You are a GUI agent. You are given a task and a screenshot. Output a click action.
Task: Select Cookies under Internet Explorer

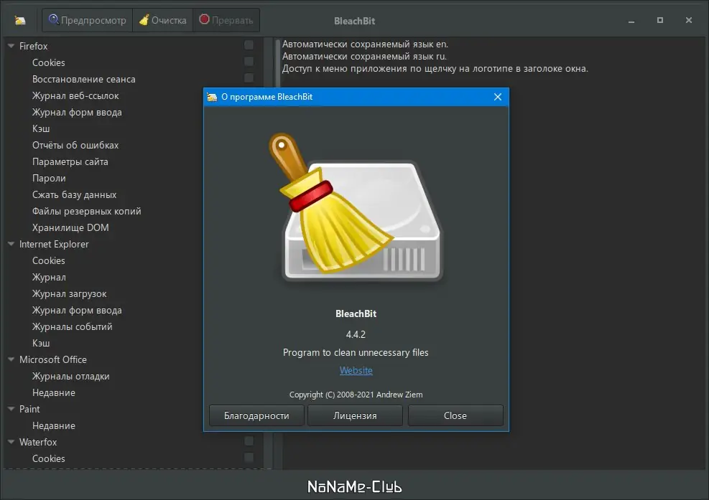pyautogui.click(x=48, y=260)
